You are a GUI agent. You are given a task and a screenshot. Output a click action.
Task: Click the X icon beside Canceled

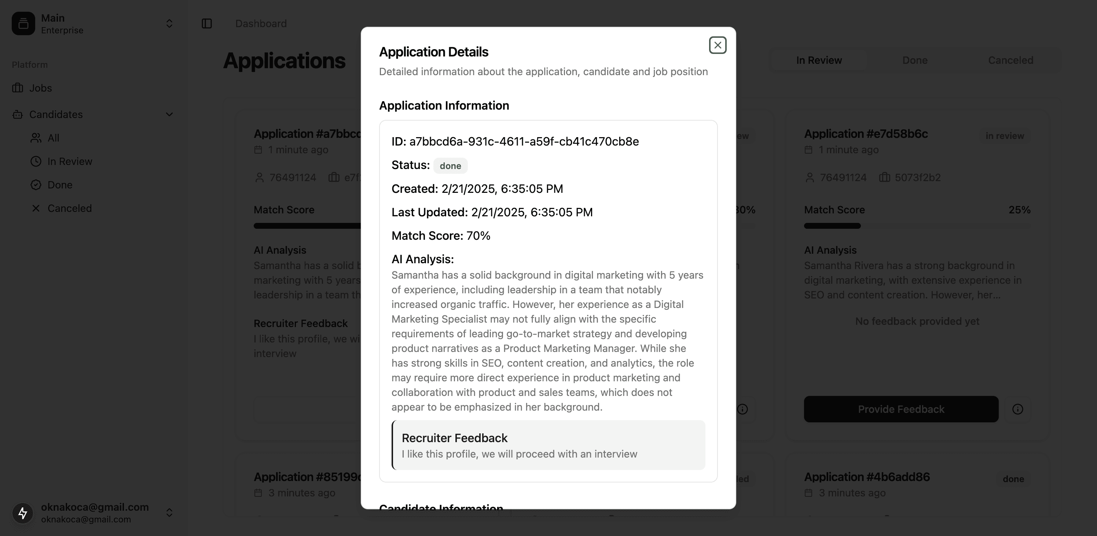pos(36,208)
